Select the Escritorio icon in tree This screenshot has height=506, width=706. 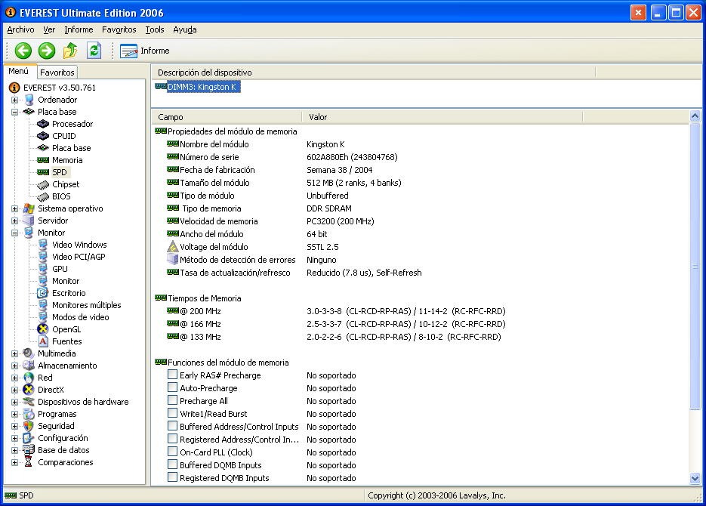(x=43, y=293)
